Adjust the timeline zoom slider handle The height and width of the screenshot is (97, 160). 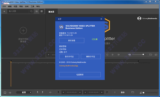[x=143, y=93]
